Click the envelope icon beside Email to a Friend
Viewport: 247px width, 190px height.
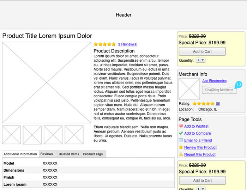point(181,140)
